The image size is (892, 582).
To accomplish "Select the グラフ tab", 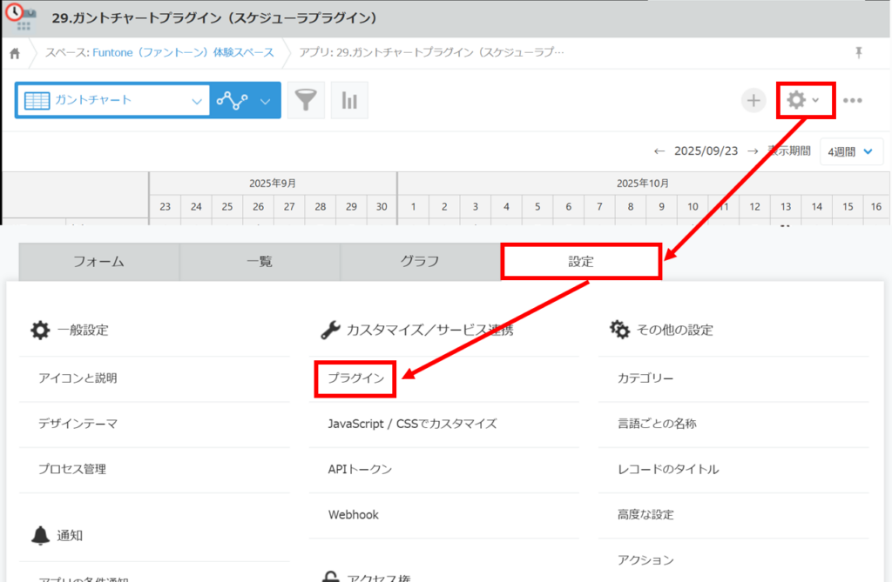I will click(420, 261).
